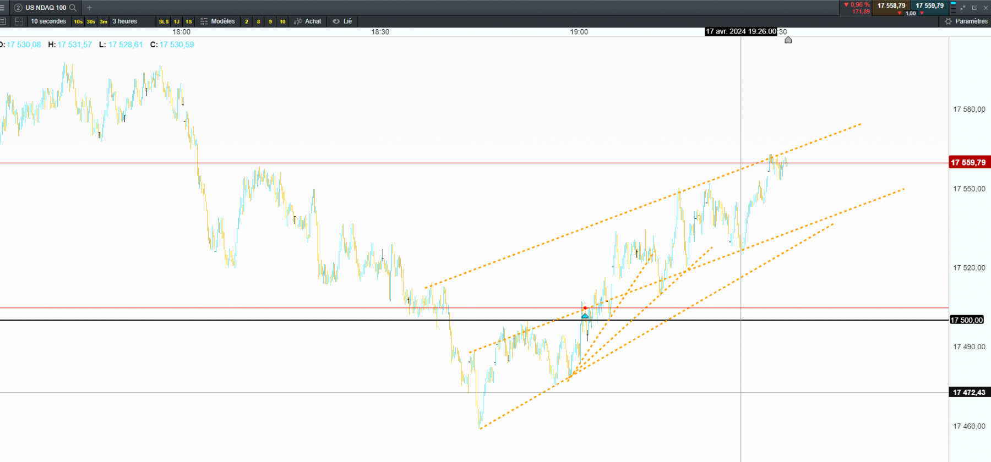Click the circled 2 group number icon
The height and width of the screenshot is (462, 991).
click(18, 8)
